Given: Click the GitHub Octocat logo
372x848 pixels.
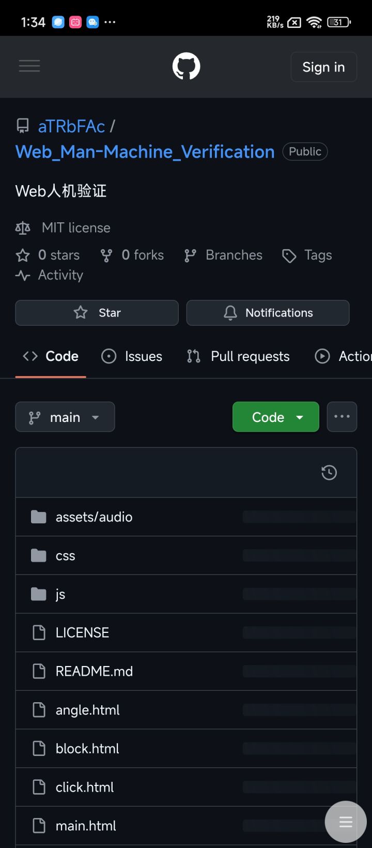Looking at the screenshot, I should coord(186,67).
